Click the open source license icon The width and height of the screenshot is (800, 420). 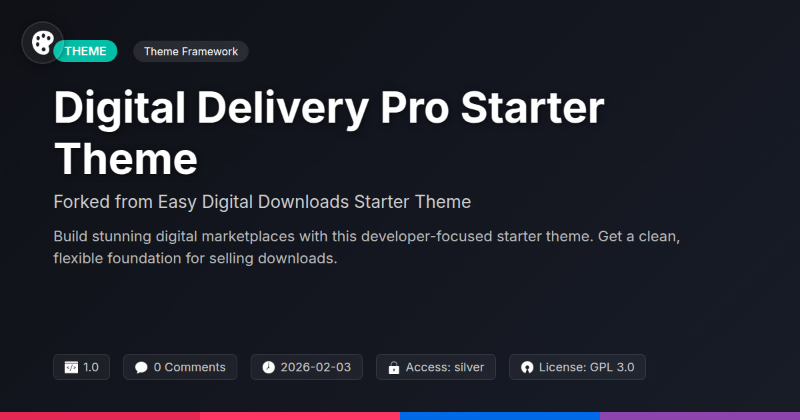click(x=527, y=367)
